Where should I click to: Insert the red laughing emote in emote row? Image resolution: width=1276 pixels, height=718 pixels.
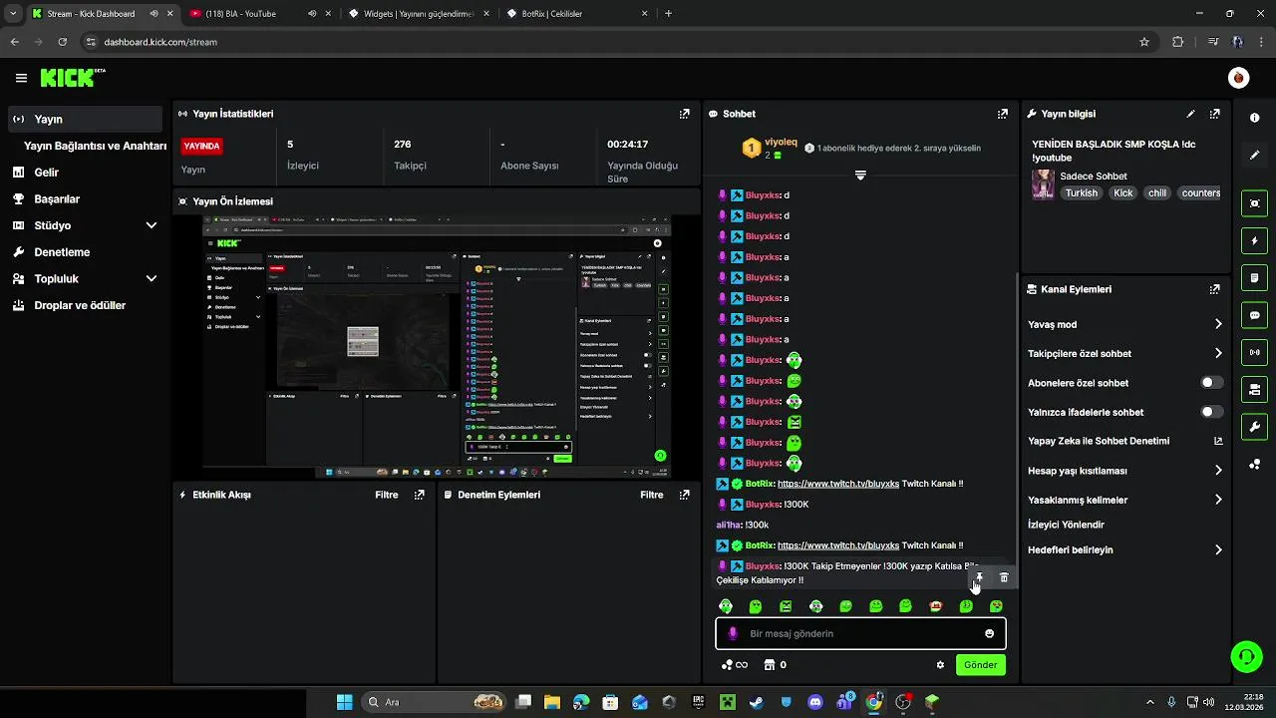point(935,606)
